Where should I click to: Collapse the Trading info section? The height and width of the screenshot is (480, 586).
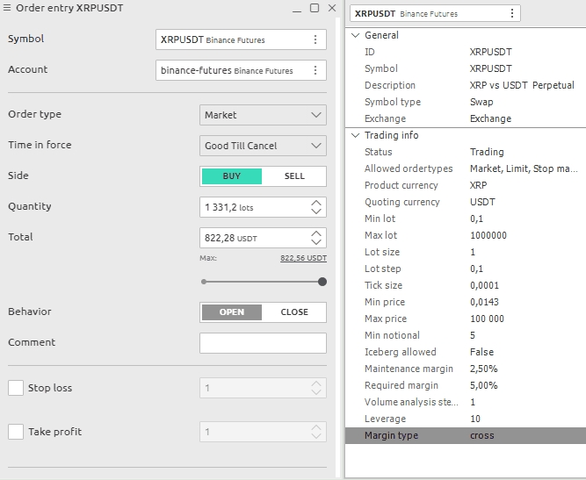pyautogui.click(x=355, y=135)
